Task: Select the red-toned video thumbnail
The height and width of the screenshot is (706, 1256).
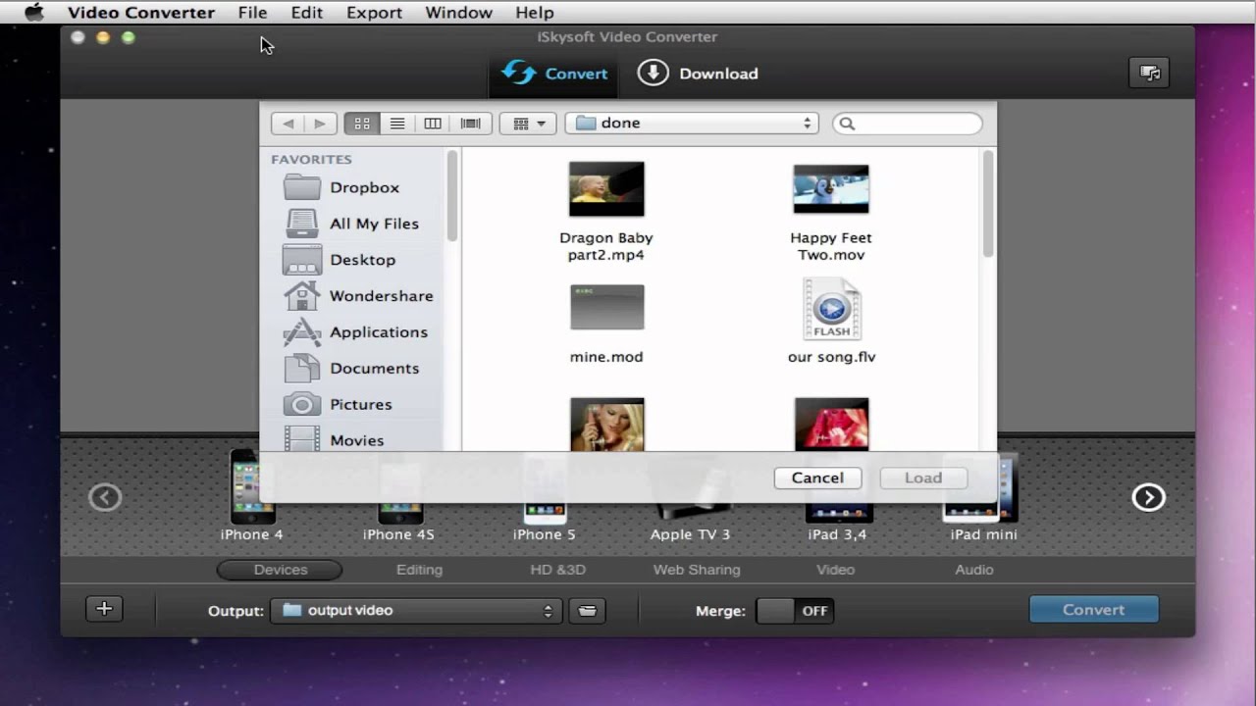Action: pyautogui.click(x=831, y=425)
